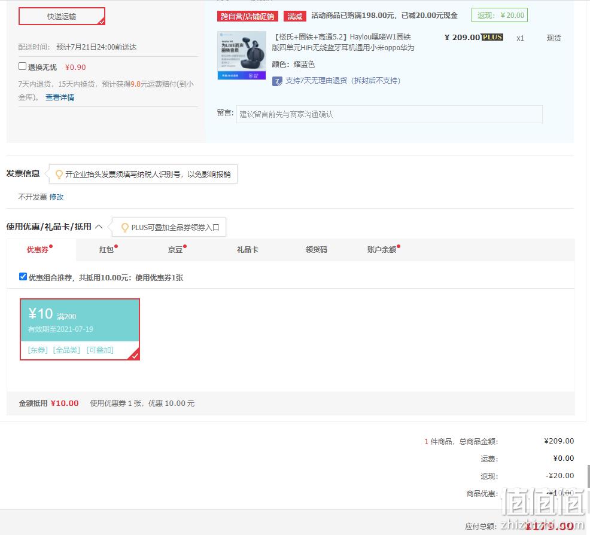This screenshot has height=535, width=590.
Task: Click the lightbulb icon in invoice tip
Action: coord(59,174)
